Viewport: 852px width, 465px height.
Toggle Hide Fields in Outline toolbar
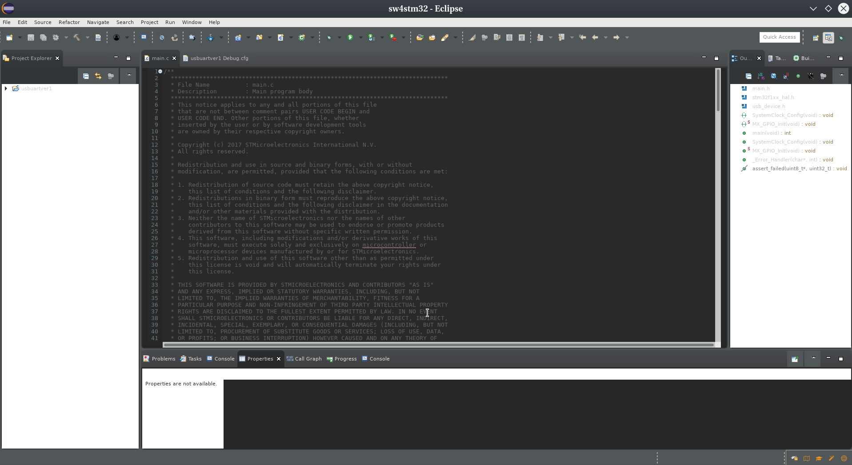point(773,76)
